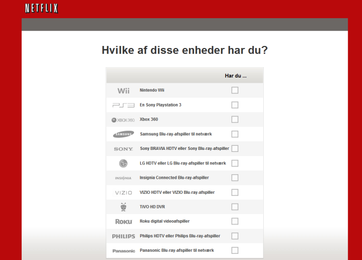Click the Xbox 360 logo icon
This screenshot has width=362, height=260.
click(x=123, y=120)
